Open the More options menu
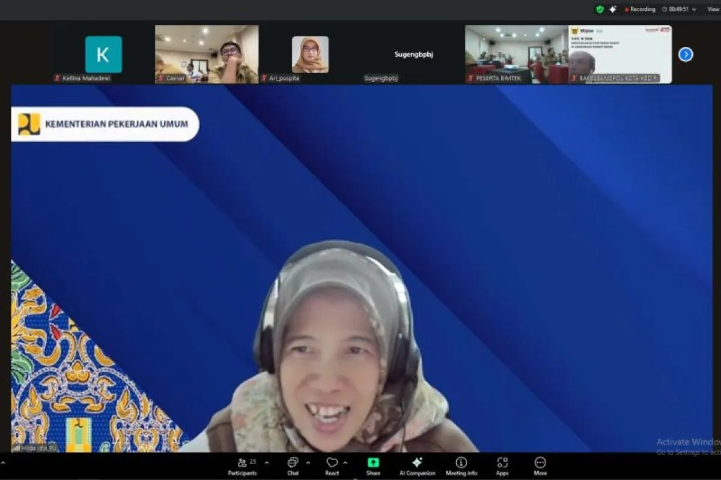Screen dimensions: 721x480 click(x=540, y=466)
